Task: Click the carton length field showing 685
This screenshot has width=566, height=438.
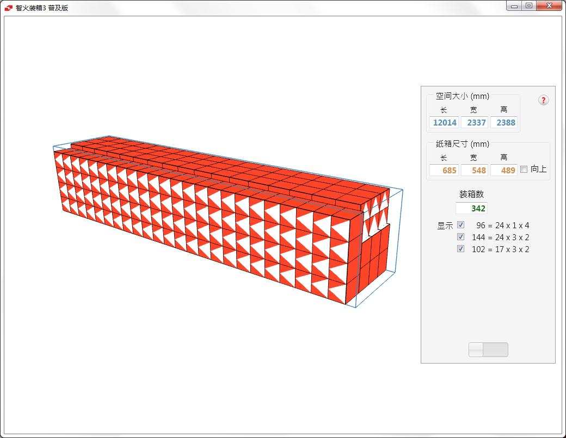Action: pos(444,170)
